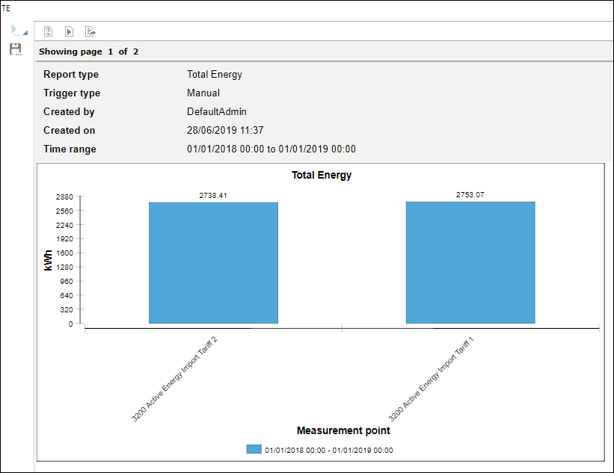Click the 2753.07 value label
614x473 pixels.
point(470,195)
